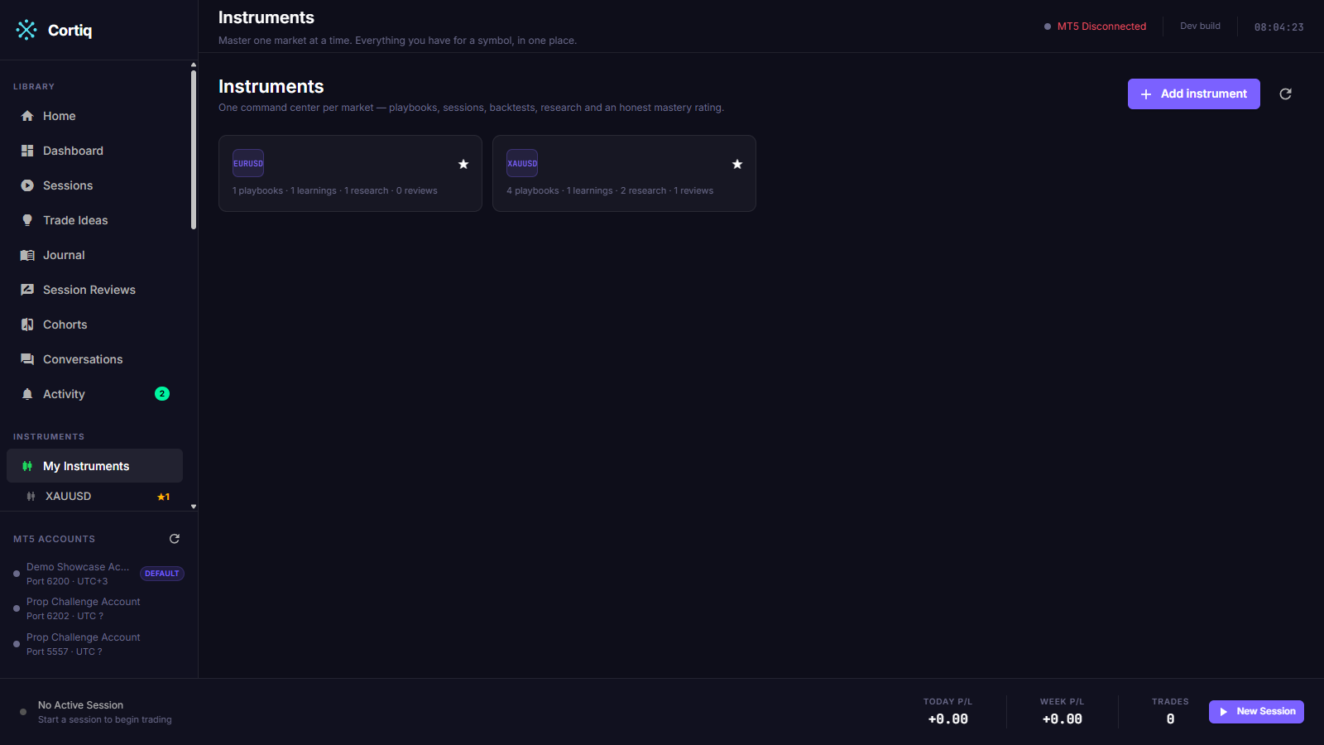Refresh the instruments list
Image resolution: width=1324 pixels, height=745 pixels.
(x=1285, y=94)
